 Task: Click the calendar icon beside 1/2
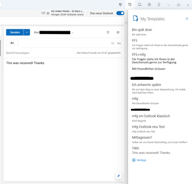48,13
